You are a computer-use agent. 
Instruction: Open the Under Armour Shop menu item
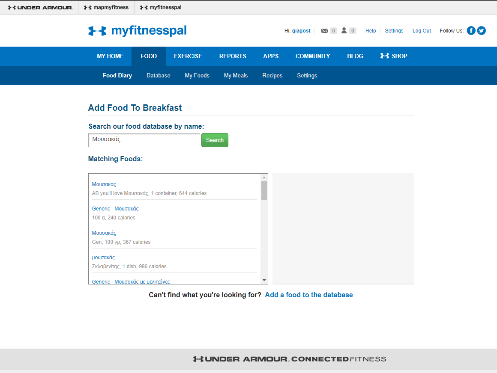click(x=394, y=56)
